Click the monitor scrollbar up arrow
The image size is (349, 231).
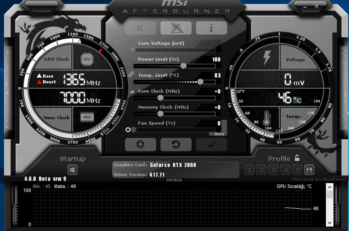point(329,187)
